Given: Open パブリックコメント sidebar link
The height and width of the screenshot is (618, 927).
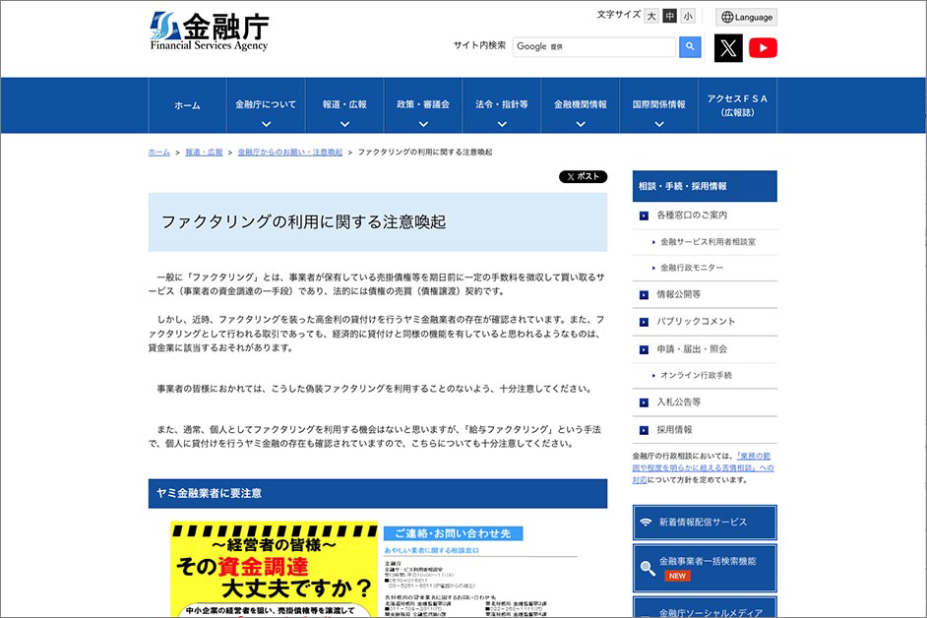Looking at the screenshot, I should pyautogui.click(x=696, y=321).
